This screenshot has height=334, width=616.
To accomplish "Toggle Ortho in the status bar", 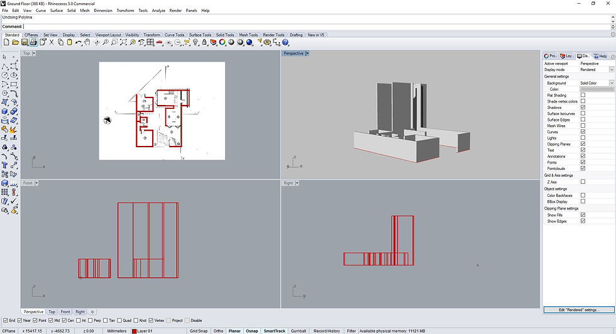I will pos(219,331).
